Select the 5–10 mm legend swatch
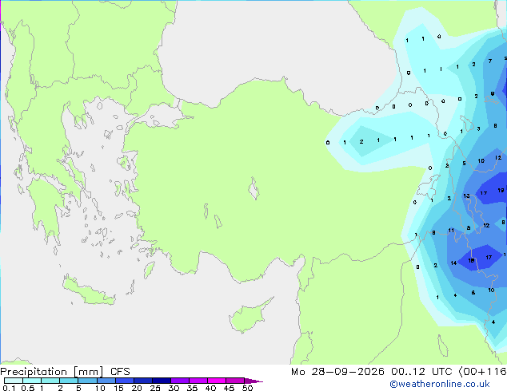 tap(87, 381)
